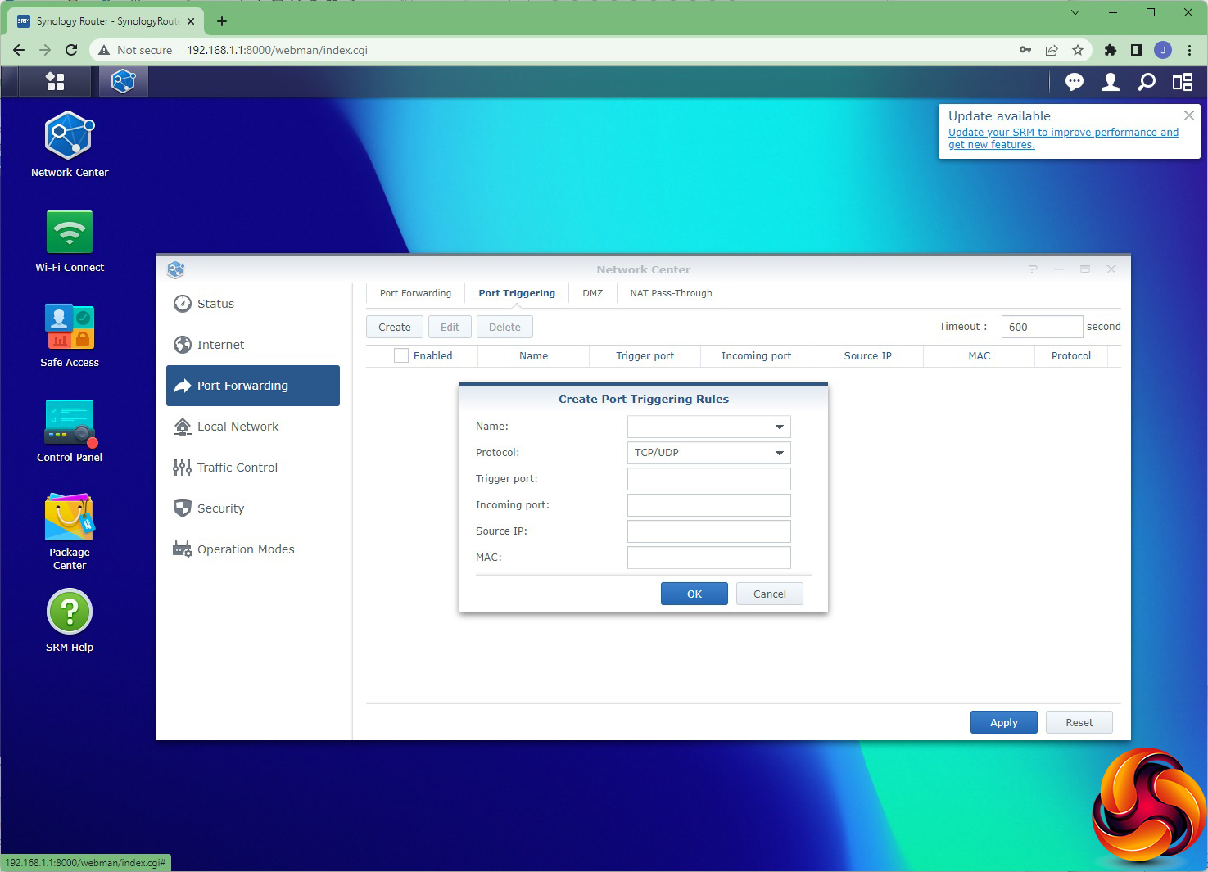The height and width of the screenshot is (872, 1208).
Task: Open notifications chat bubble icon
Action: pyautogui.click(x=1075, y=81)
